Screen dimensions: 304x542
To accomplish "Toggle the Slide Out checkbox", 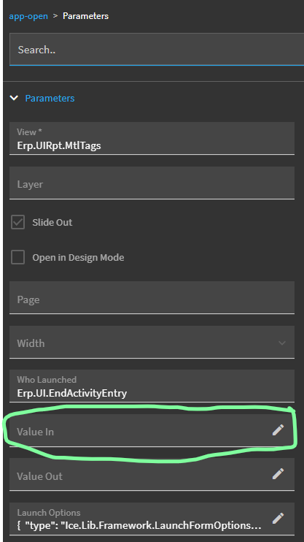I will coord(17,222).
